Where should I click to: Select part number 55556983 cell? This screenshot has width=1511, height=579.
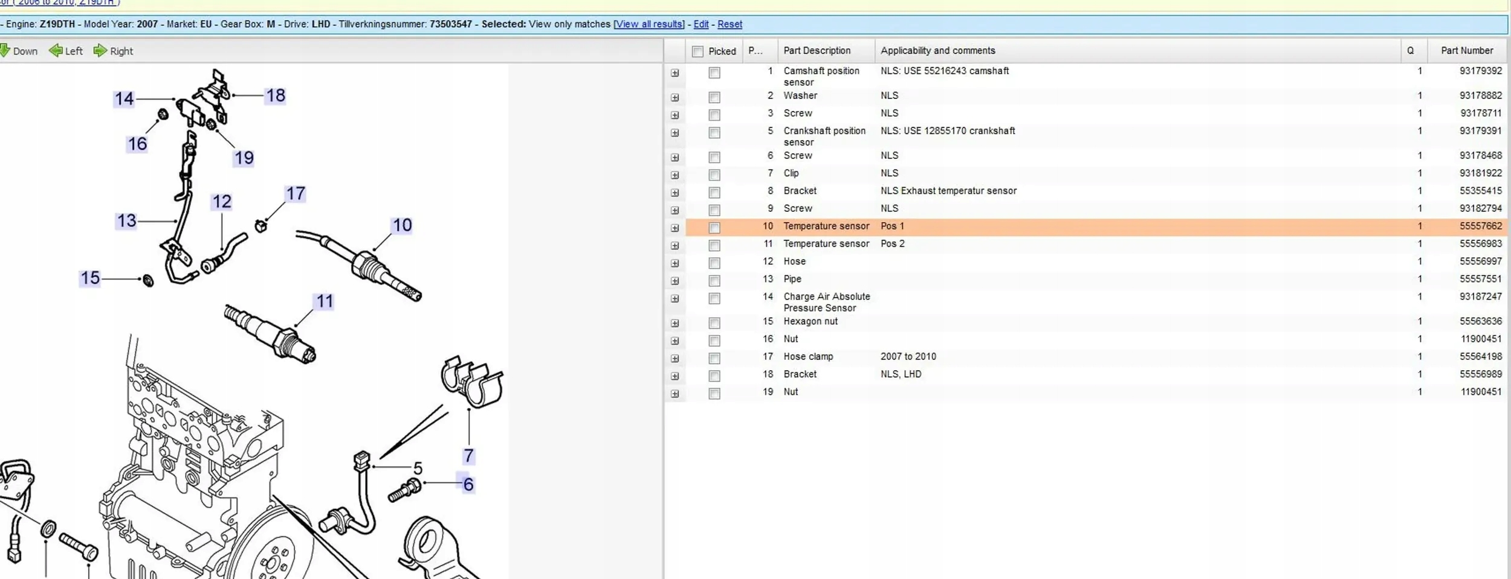coord(1480,243)
